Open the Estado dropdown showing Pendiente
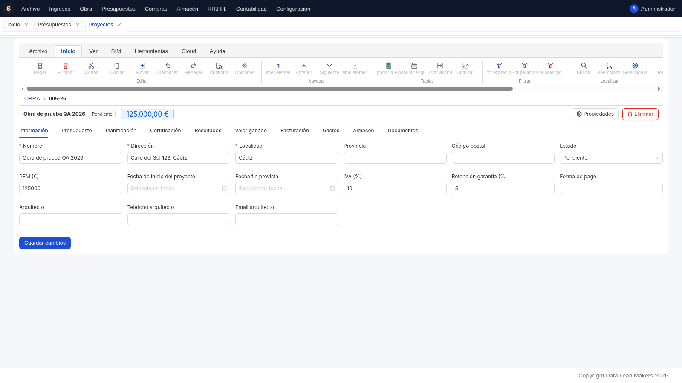This screenshot has width=682, height=383. [611, 158]
